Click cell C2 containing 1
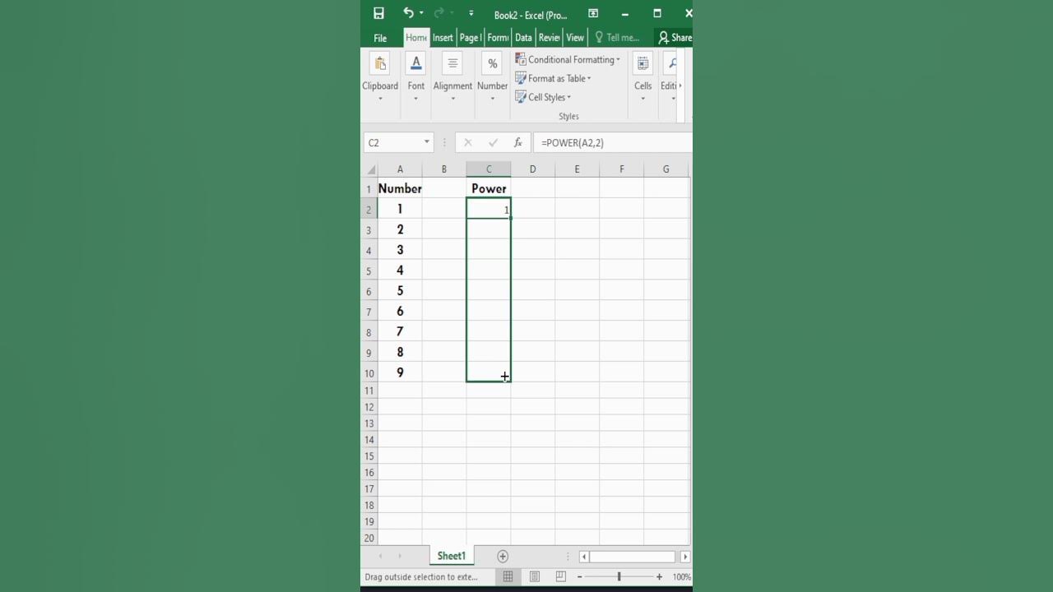This screenshot has width=1053, height=592. (489, 209)
